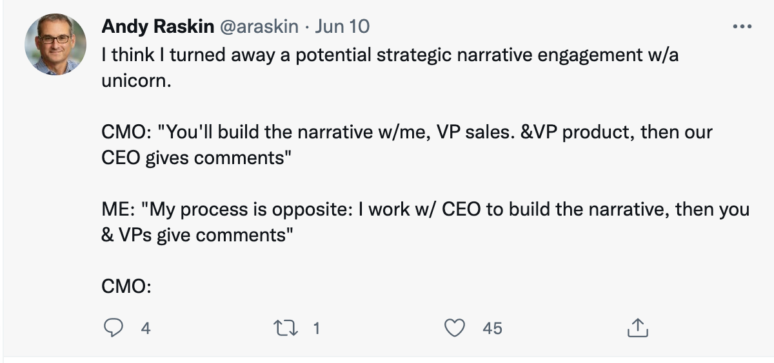Like the tweet with the heart icon

click(x=456, y=328)
